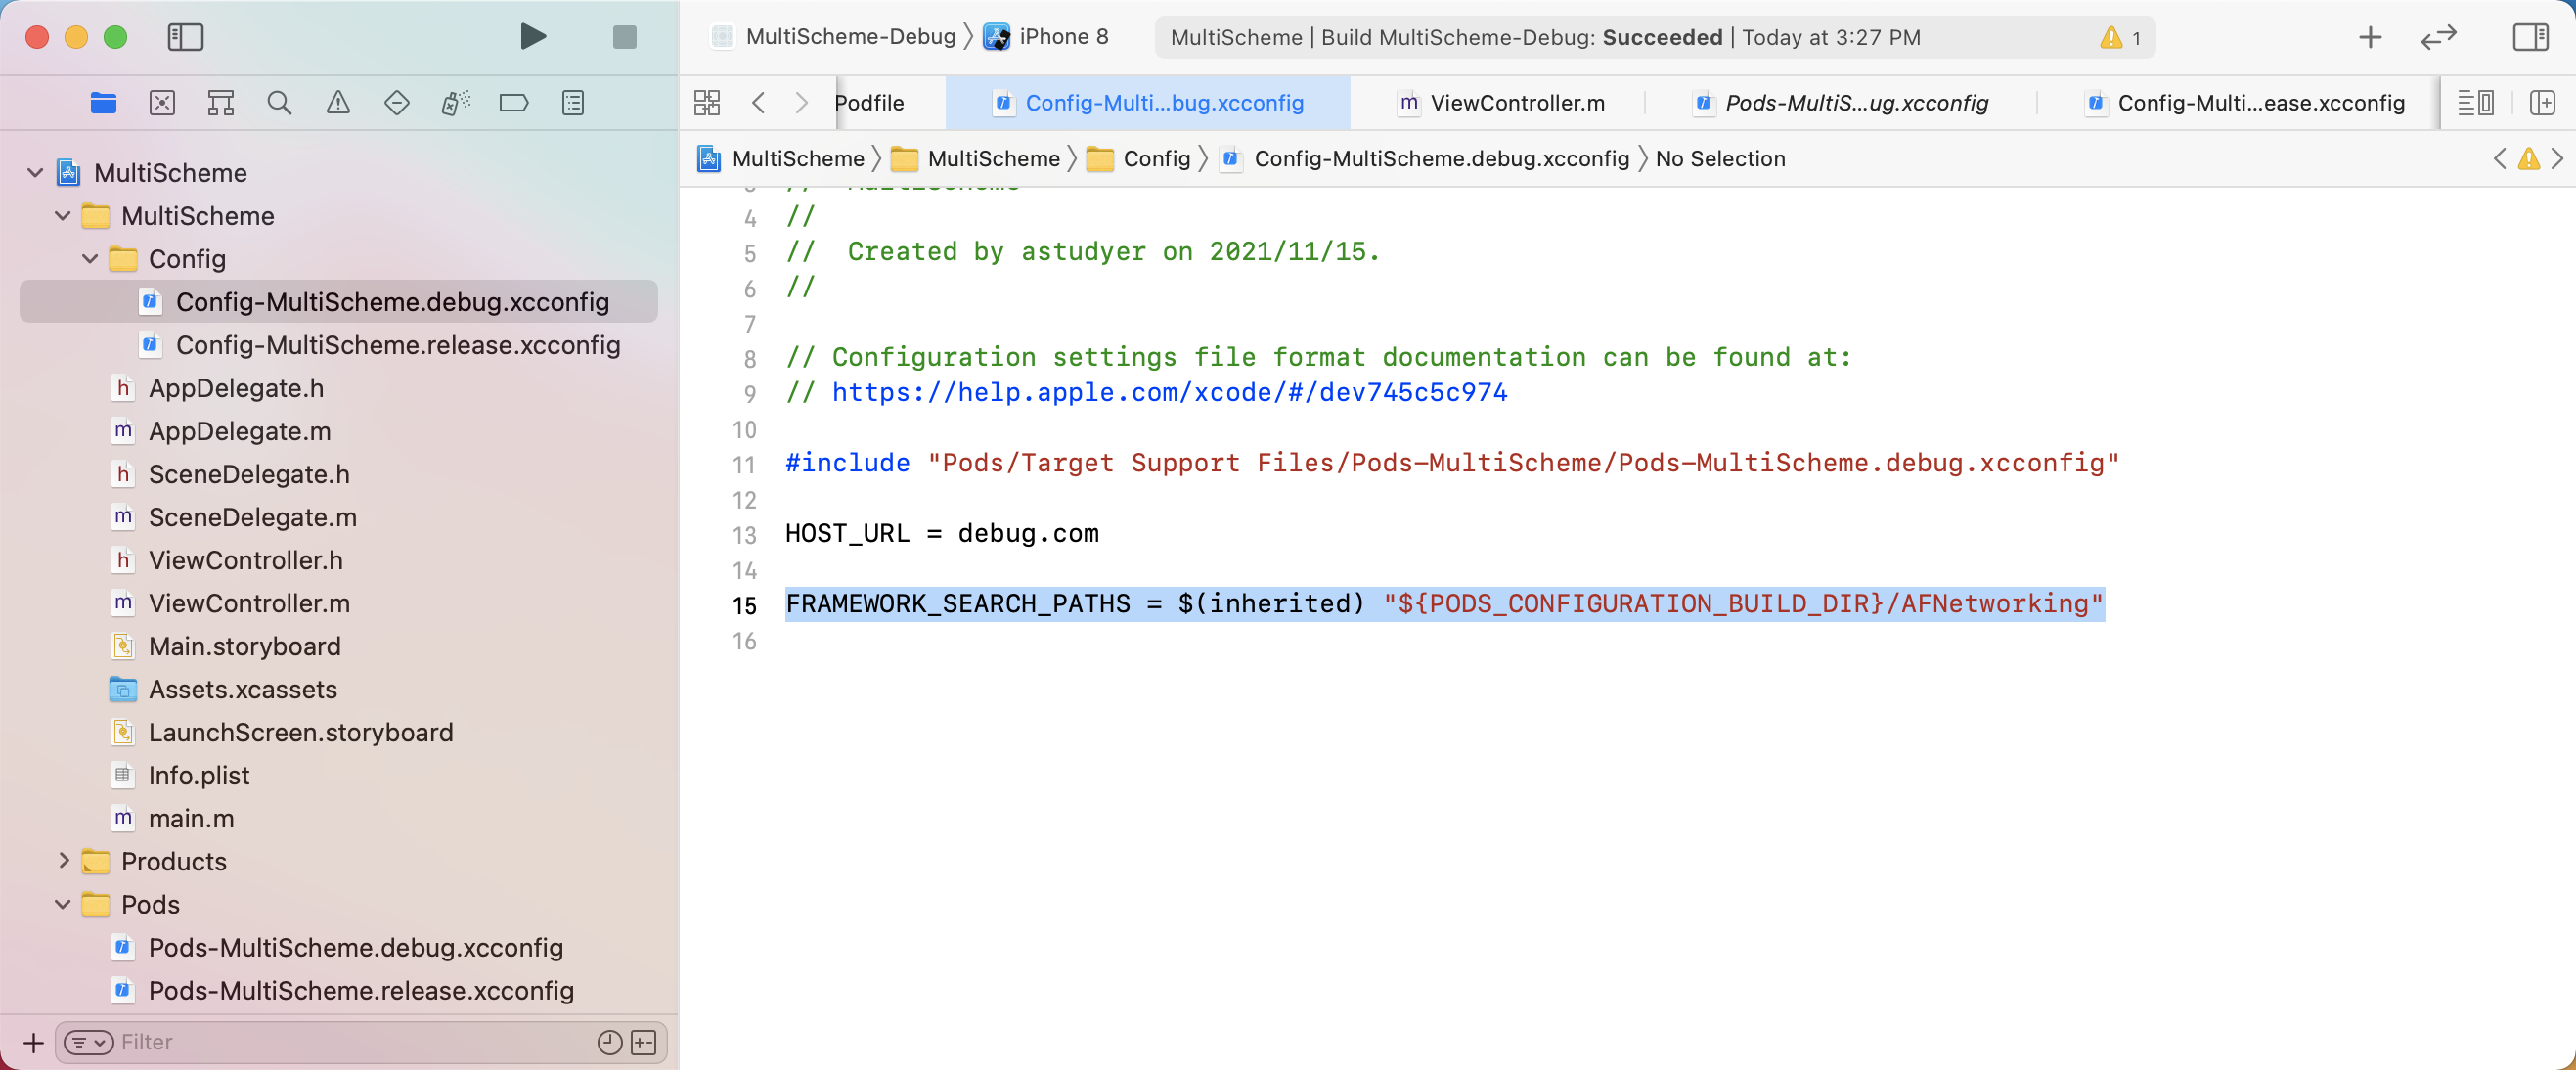Image resolution: width=2576 pixels, height=1070 pixels.
Task: Select Config-MultiScheme.release.xcconfig in navigator
Action: pos(397,345)
